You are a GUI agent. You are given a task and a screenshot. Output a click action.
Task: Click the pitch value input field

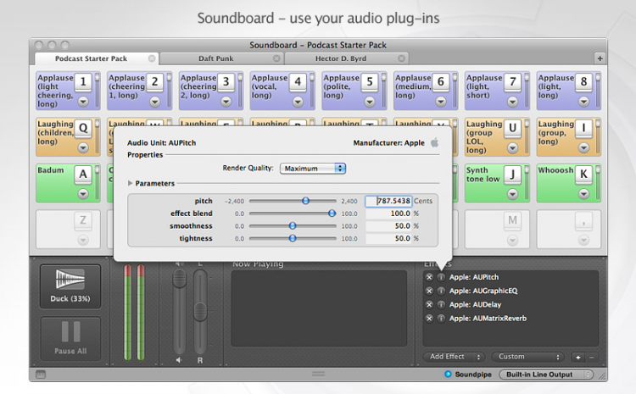tap(388, 201)
